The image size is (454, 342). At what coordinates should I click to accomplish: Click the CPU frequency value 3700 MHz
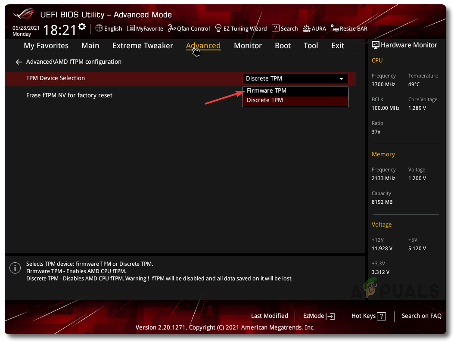pos(383,84)
